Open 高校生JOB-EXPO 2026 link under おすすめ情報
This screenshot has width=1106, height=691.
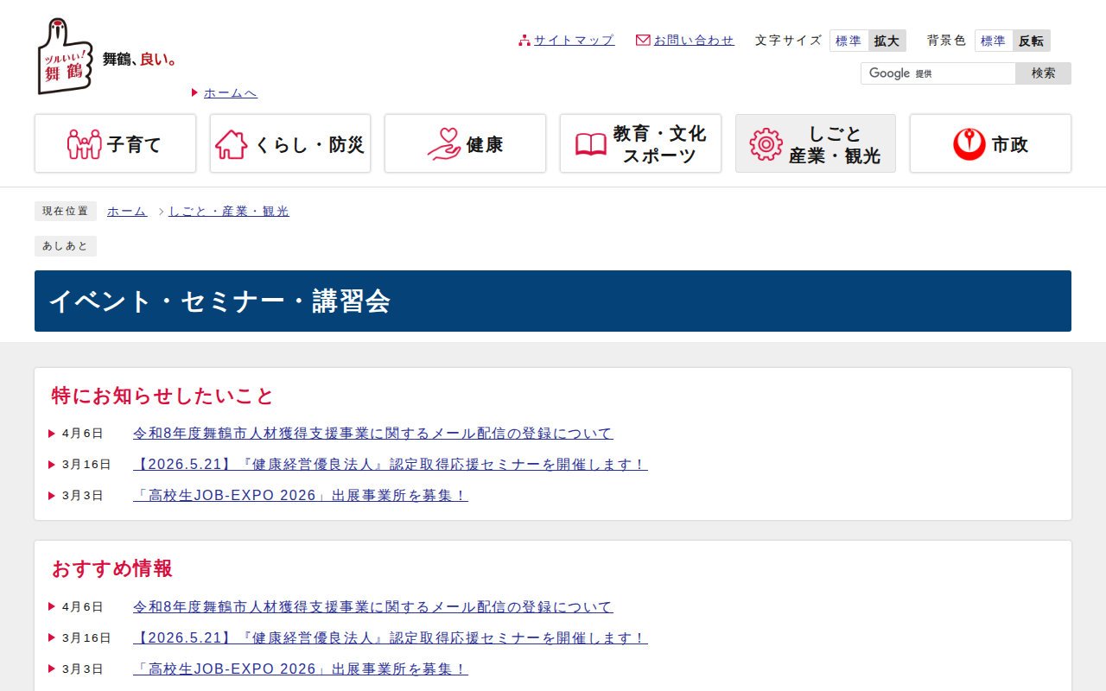pyautogui.click(x=301, y=669)
